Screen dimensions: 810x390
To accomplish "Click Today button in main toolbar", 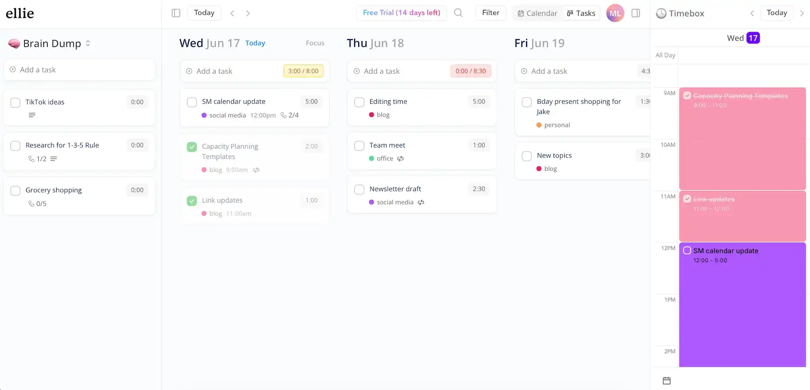I will point(204,13).
